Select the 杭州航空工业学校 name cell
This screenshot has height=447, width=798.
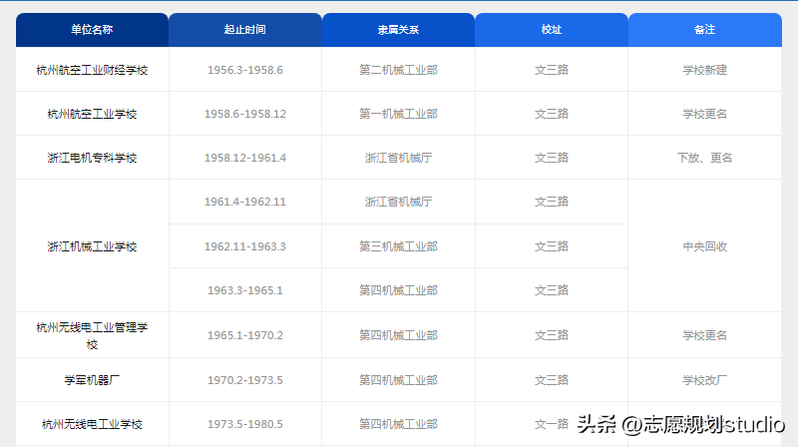pos(92,114)
